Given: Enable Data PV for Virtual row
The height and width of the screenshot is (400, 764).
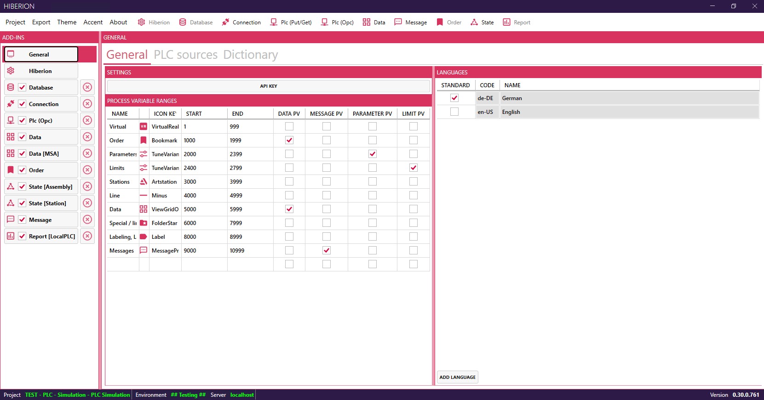Looking at the screenshot, I should (x=289, y=126).
